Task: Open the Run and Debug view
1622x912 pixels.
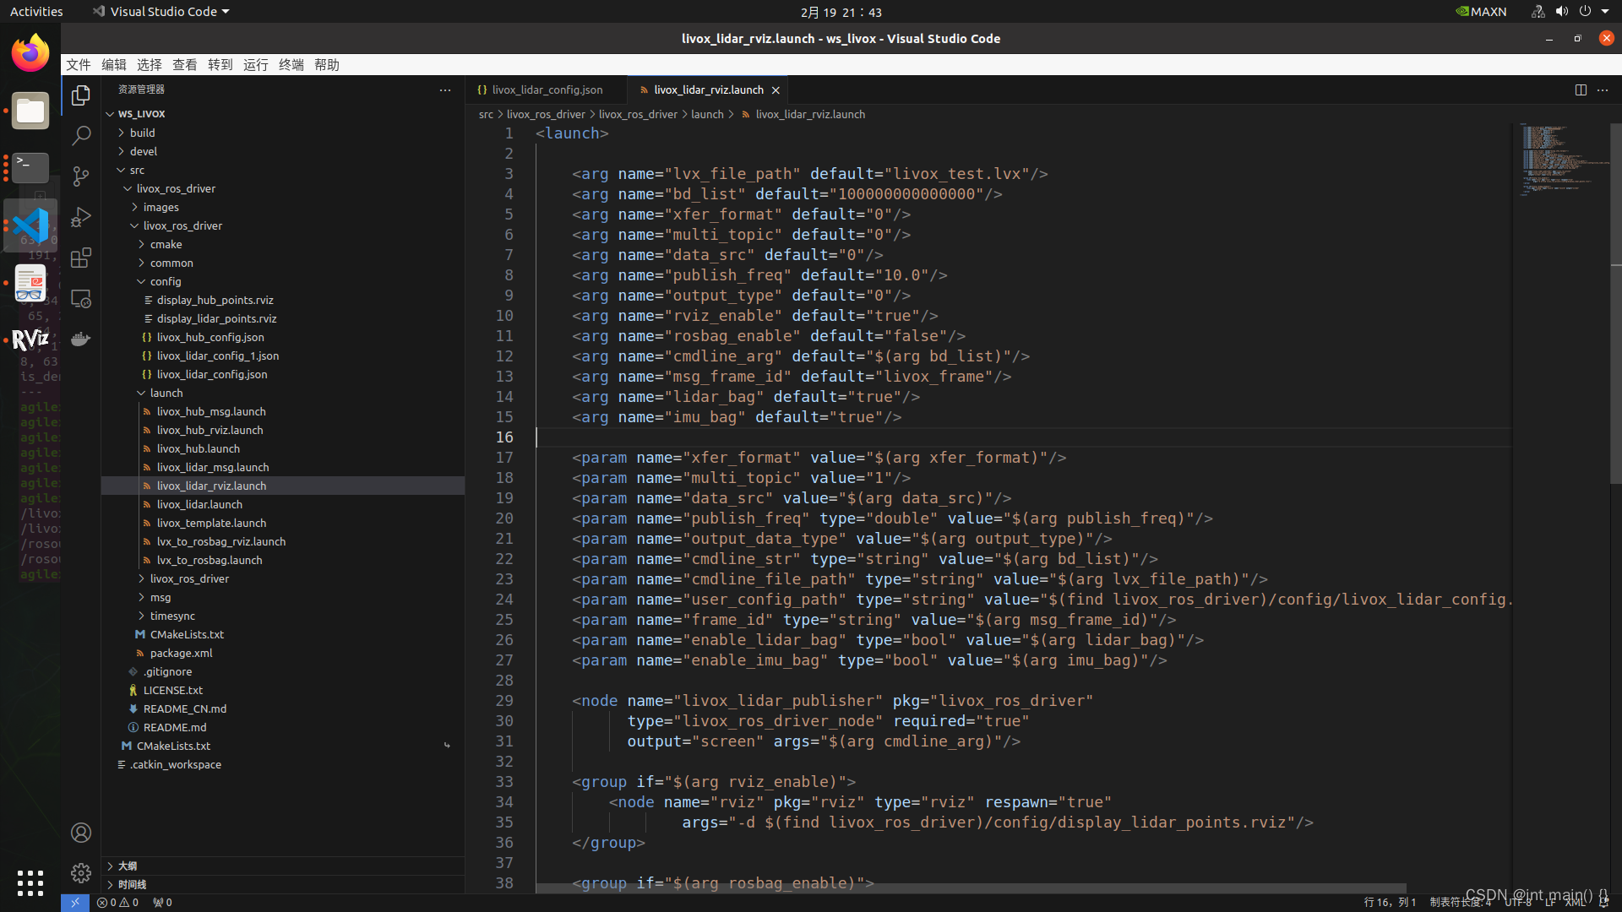Action: click(81, 217)
